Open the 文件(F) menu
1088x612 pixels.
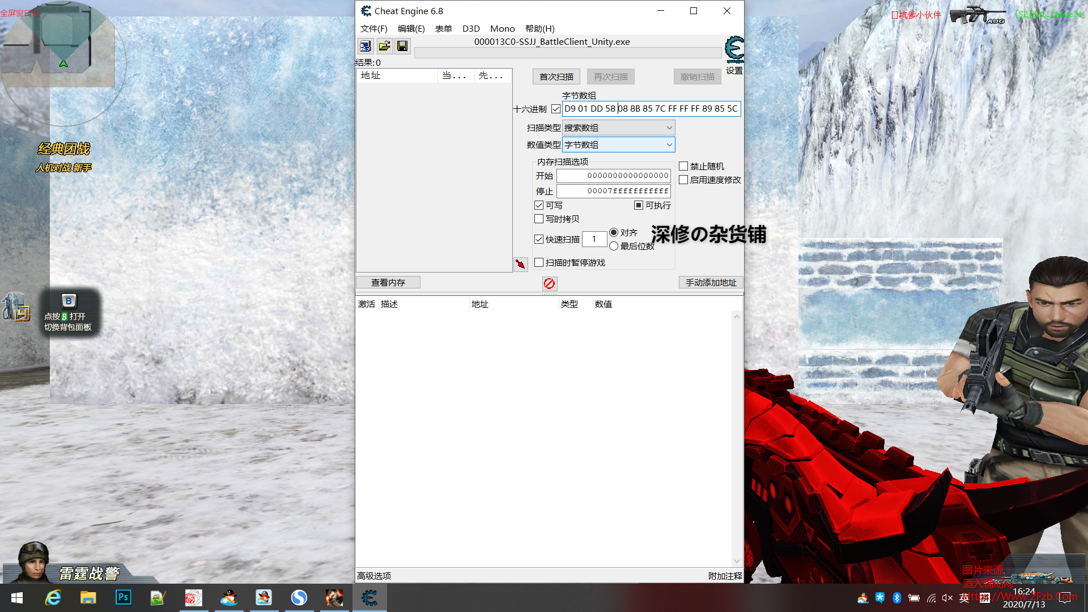coord(373,28)
